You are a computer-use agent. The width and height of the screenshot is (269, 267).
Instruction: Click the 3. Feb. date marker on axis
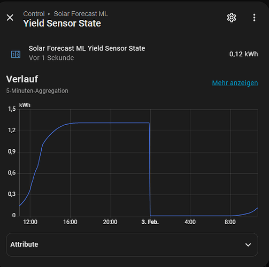click(150, 222)
